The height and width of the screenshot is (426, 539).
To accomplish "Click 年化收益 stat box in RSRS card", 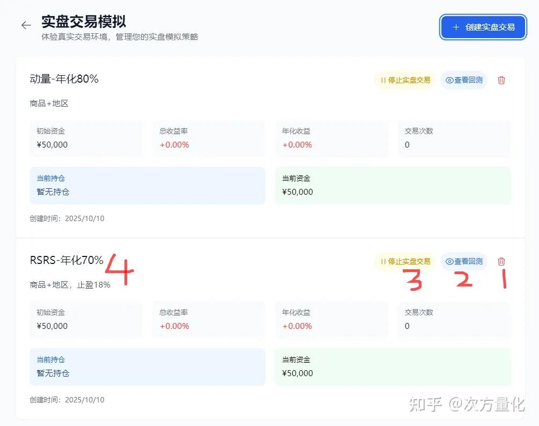I will [331, 320].
